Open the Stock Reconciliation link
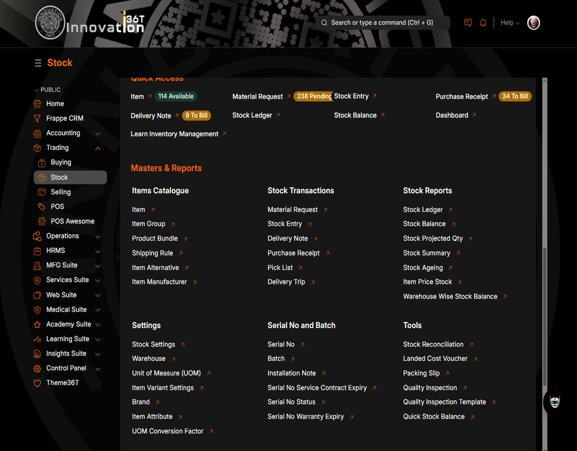 click(x=433, y=344)
